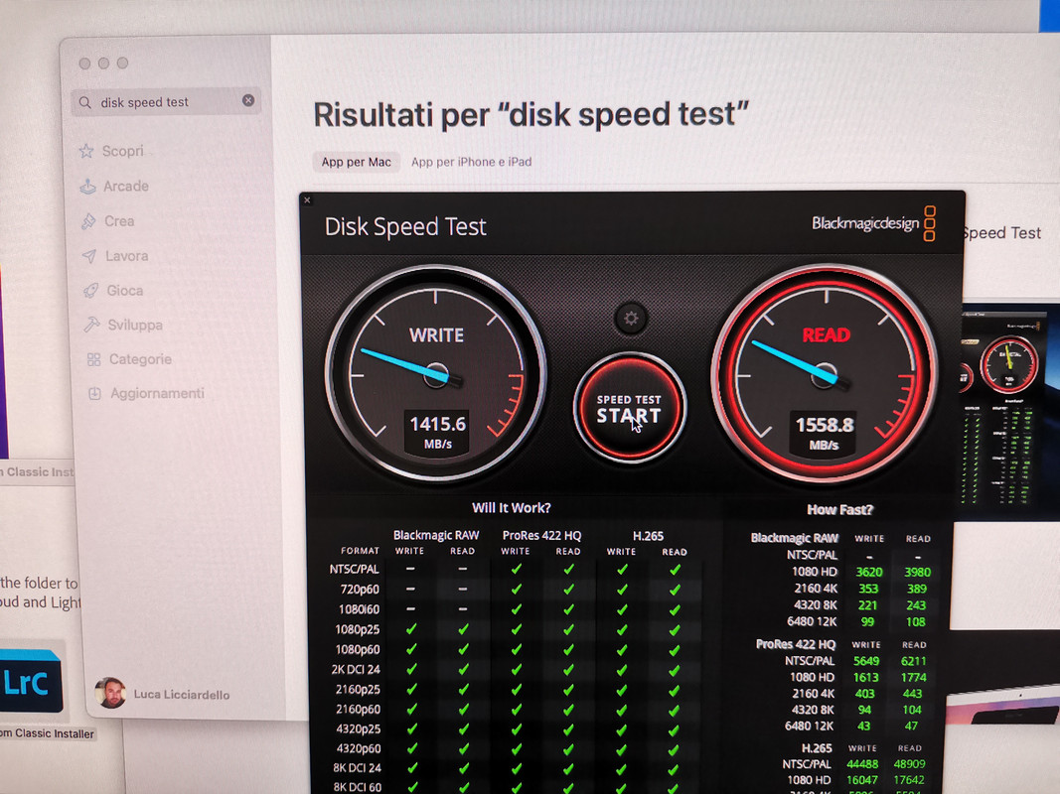Click the 48909 H.265 read value
This screenshot has height=794, width=1060.
909,764
